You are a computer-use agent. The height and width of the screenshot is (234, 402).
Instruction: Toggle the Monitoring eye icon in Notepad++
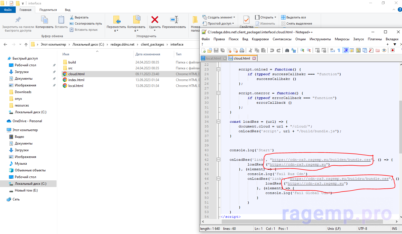coord(384,50)
